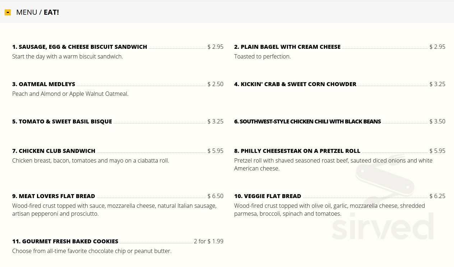This screenshot has width=454, height=267.
Task: Click the Veggie Flat Bread description text
Action: (x=329, y=210)
